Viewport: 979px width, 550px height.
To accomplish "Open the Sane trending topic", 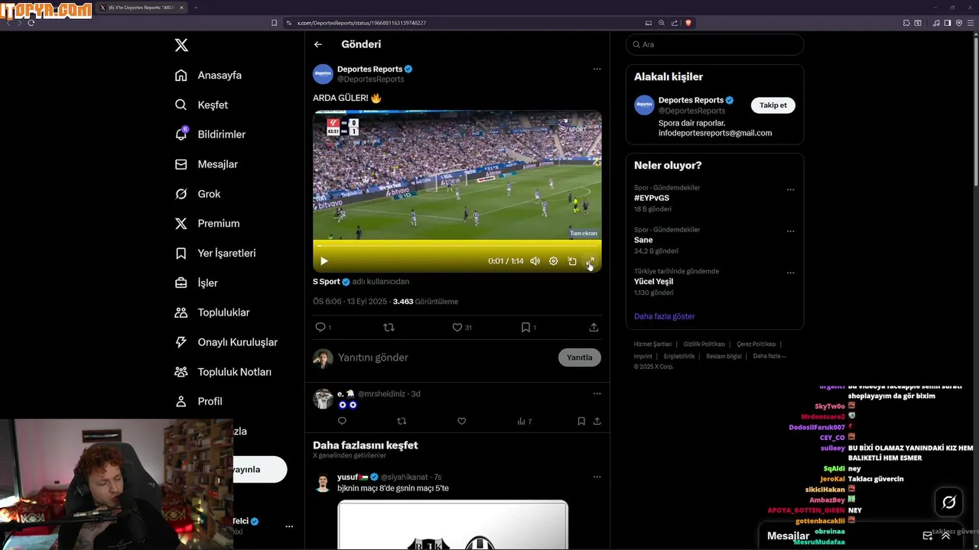I will tap(643, 240).
